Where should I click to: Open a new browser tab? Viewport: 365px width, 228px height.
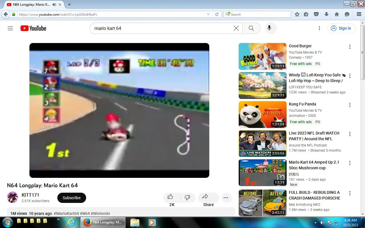point(69,5)
